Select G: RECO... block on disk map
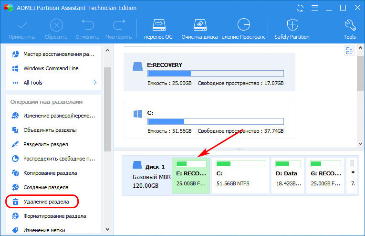 tap(325, 175)
